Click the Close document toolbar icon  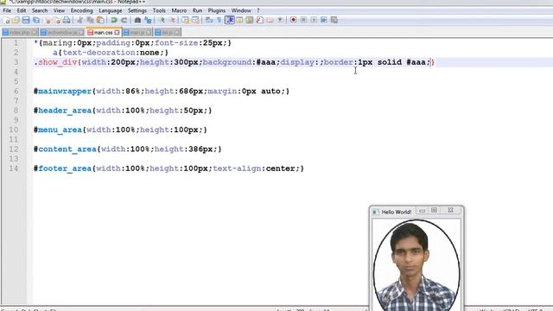click(x=48, y=20)
